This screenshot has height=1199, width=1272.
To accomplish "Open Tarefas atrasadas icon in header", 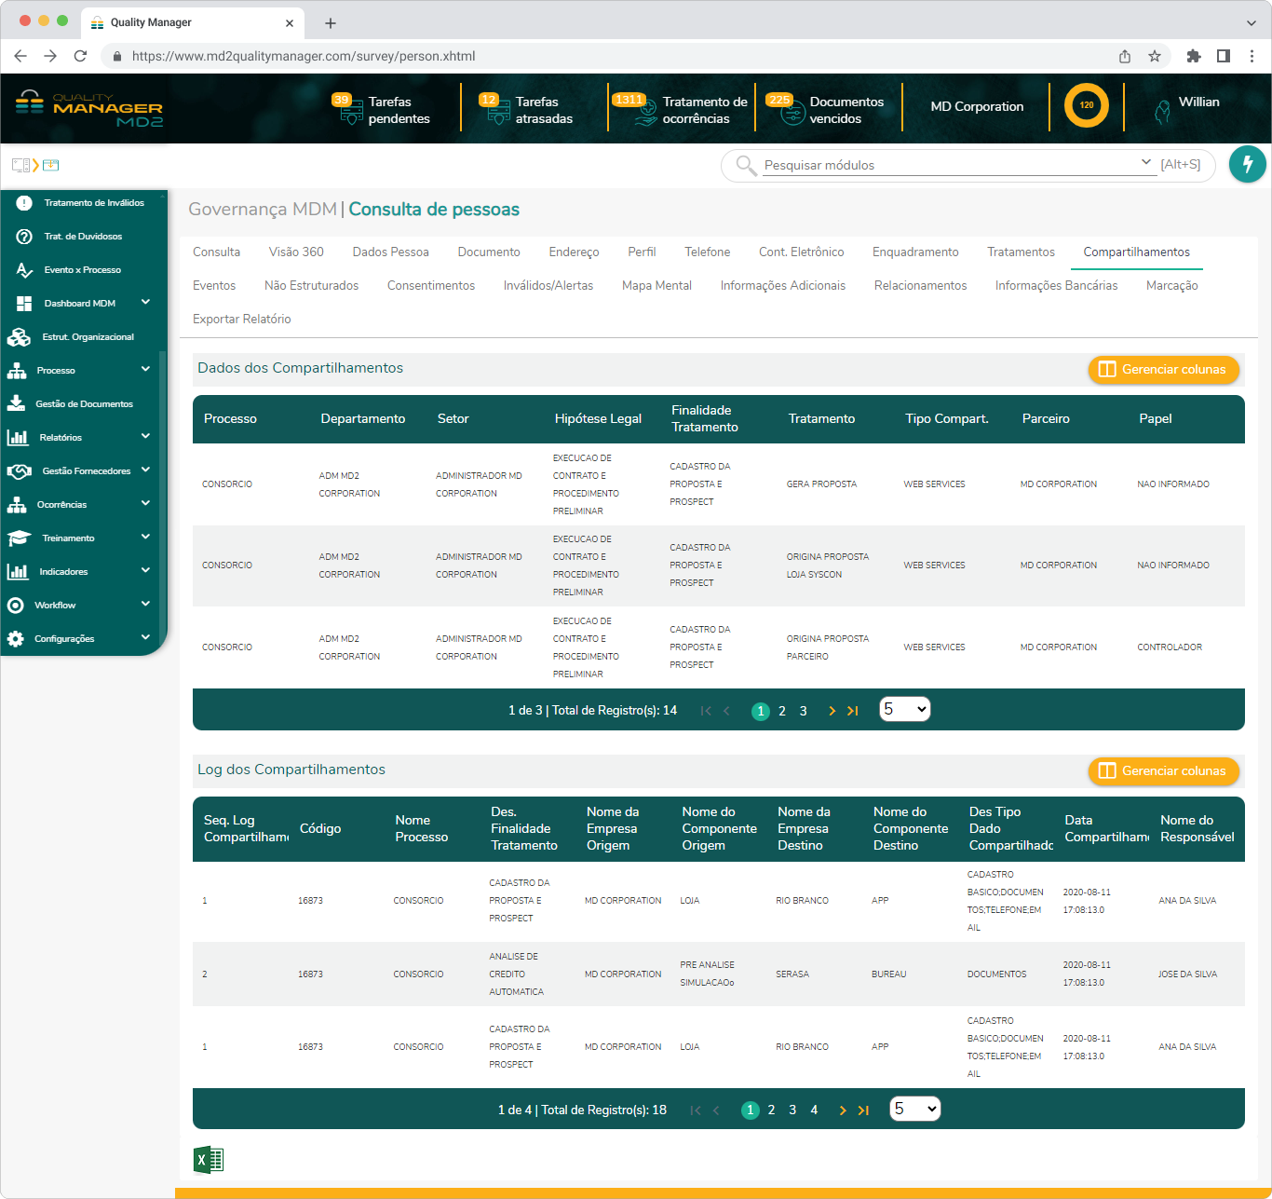I will tap(498, 111).
